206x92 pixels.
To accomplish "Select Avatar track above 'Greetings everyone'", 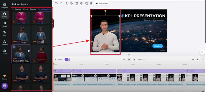I will click(x=62, y=71).
